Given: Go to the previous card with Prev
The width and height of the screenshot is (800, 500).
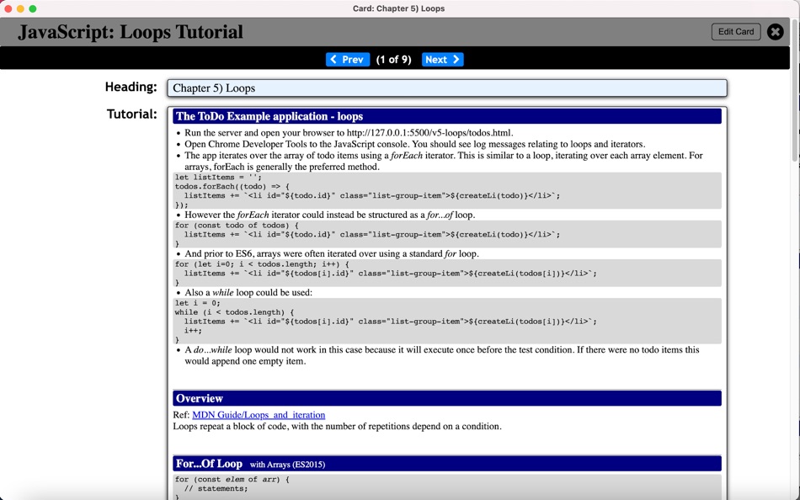Looking at the screenshot, I should pyautogui.click(x=348, y=60).
